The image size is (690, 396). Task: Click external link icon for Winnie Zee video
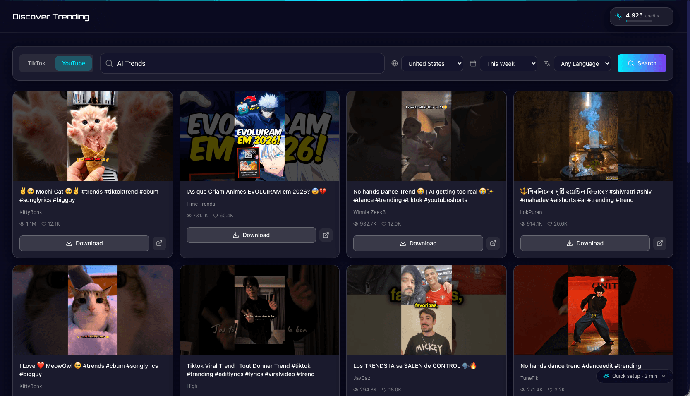493,243
